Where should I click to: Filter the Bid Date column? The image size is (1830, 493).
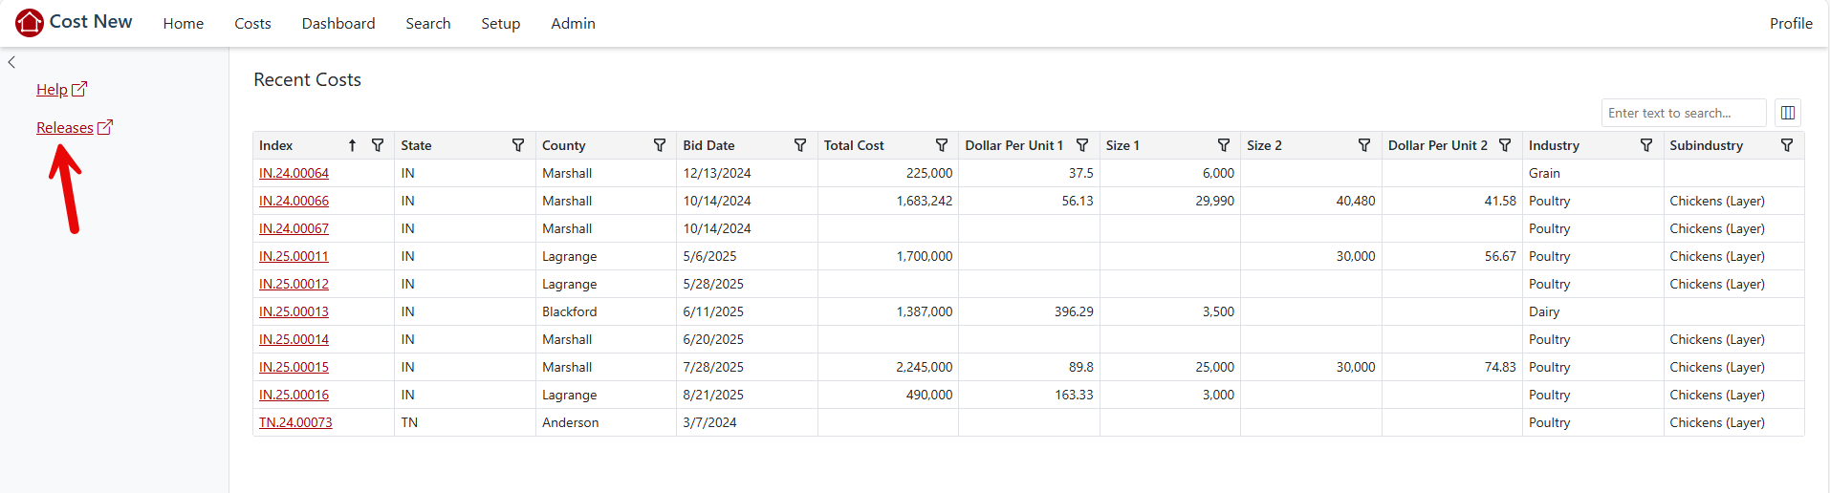coord(800,145)
